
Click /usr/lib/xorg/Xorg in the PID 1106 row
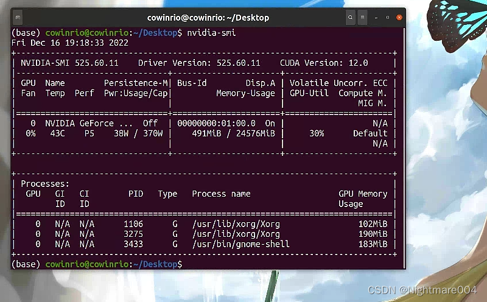coord(236,224)
